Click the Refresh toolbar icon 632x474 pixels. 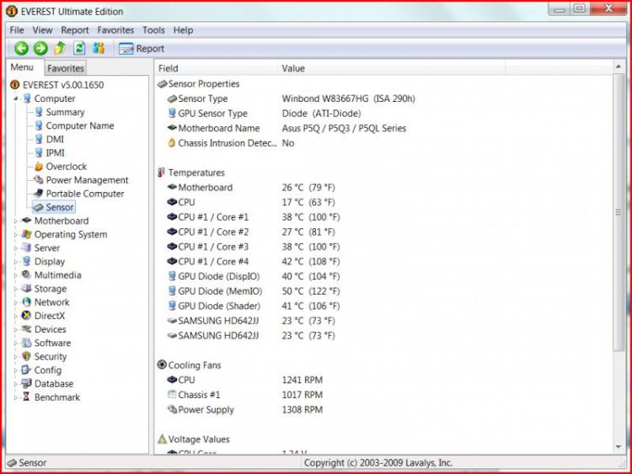click(x=79, y=48)
